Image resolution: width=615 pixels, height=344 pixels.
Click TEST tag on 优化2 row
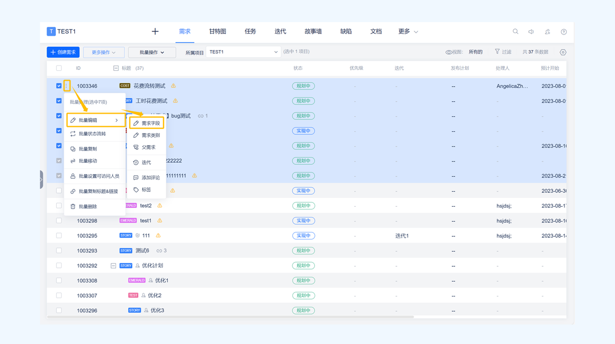tap(133, 295)
